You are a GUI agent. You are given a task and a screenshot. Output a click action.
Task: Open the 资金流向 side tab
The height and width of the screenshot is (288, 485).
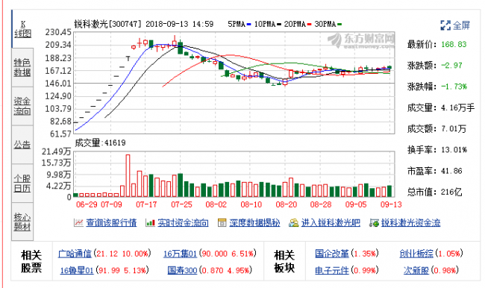point(22,106)
